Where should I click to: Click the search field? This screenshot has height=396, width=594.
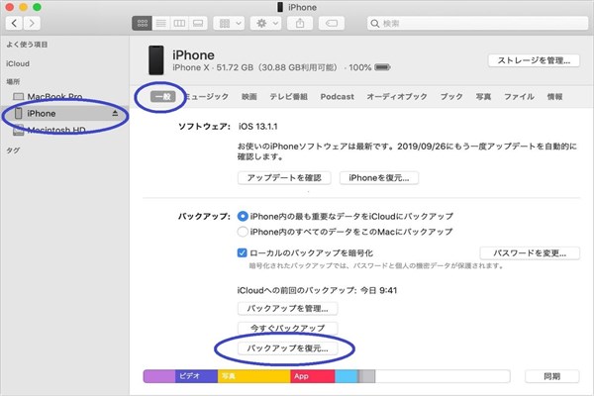[x=477, y=24]
